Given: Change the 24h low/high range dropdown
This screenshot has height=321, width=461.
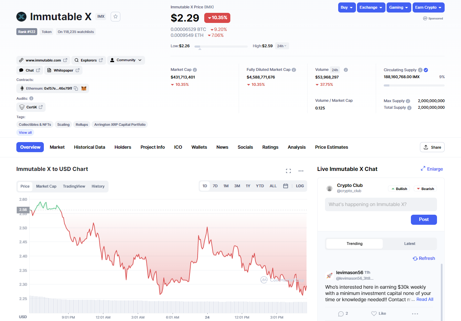Looking at the screenshot, I should pos(281,46).
